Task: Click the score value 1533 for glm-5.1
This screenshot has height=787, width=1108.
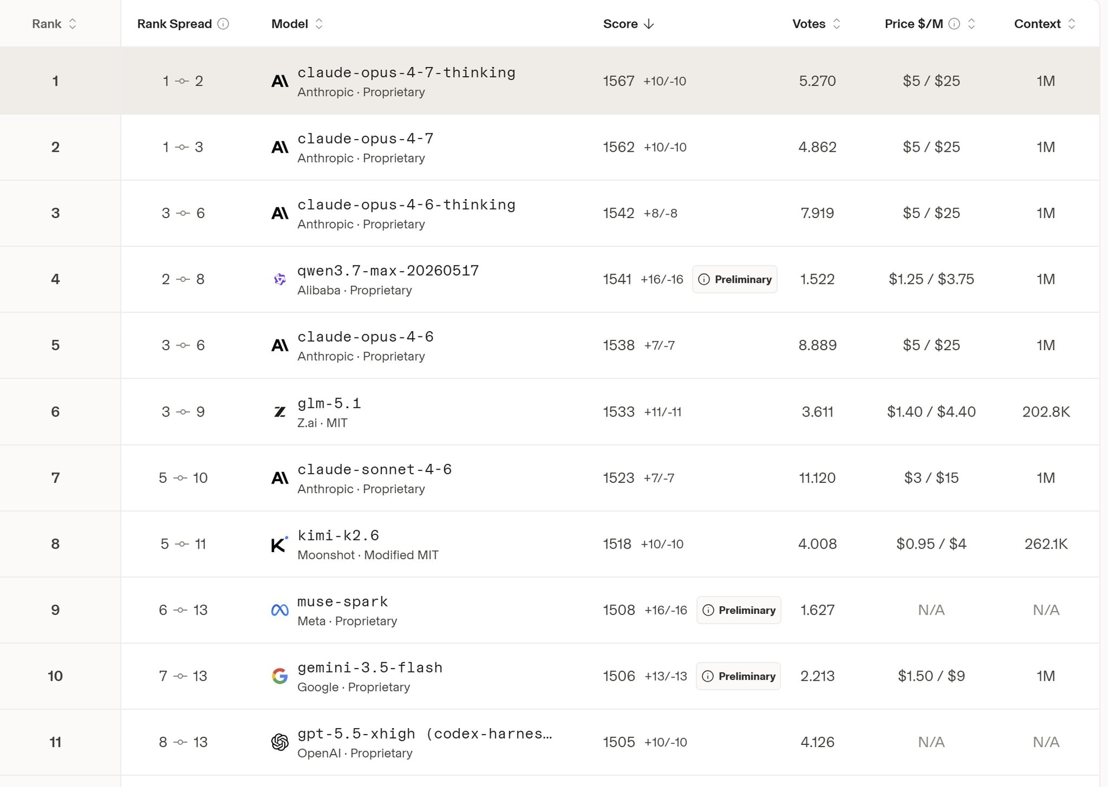Action: pyautogui.click(x=619, y=412)
